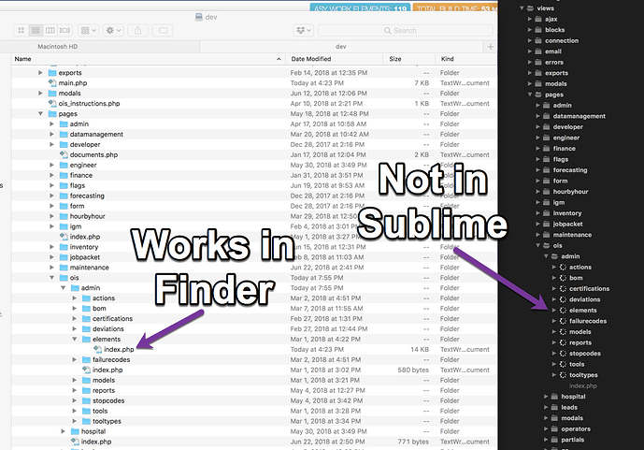644x450 pixels.
Task: Select the errors folder in Sublime sidebar
Action: (554, 63)
